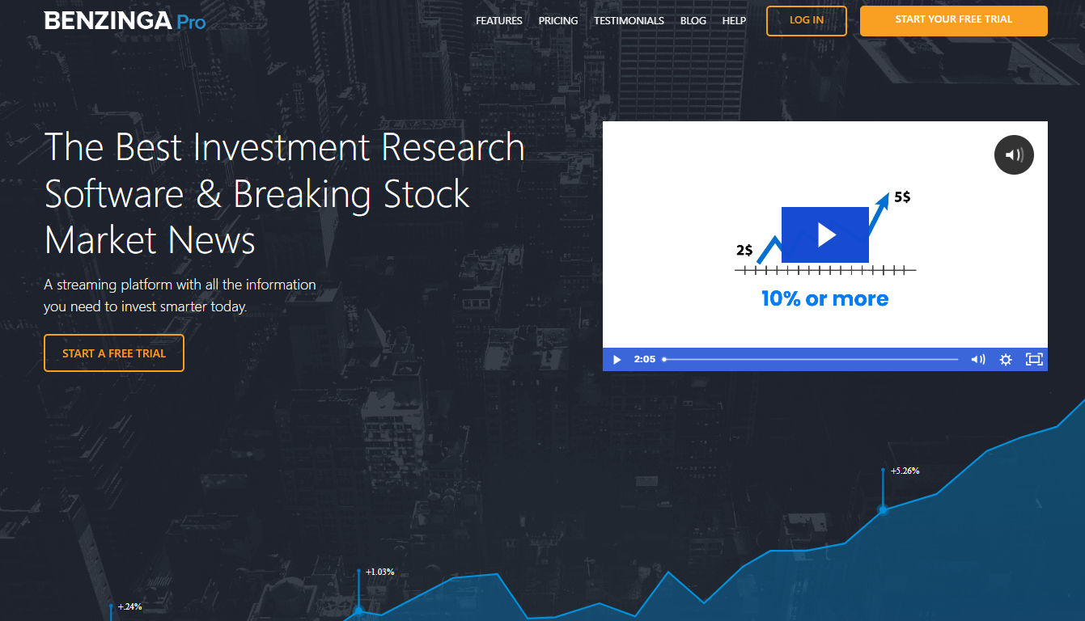Click the Benzinga Pro logo
This screenshot has height=621, width=1085.
coord(125,20)
